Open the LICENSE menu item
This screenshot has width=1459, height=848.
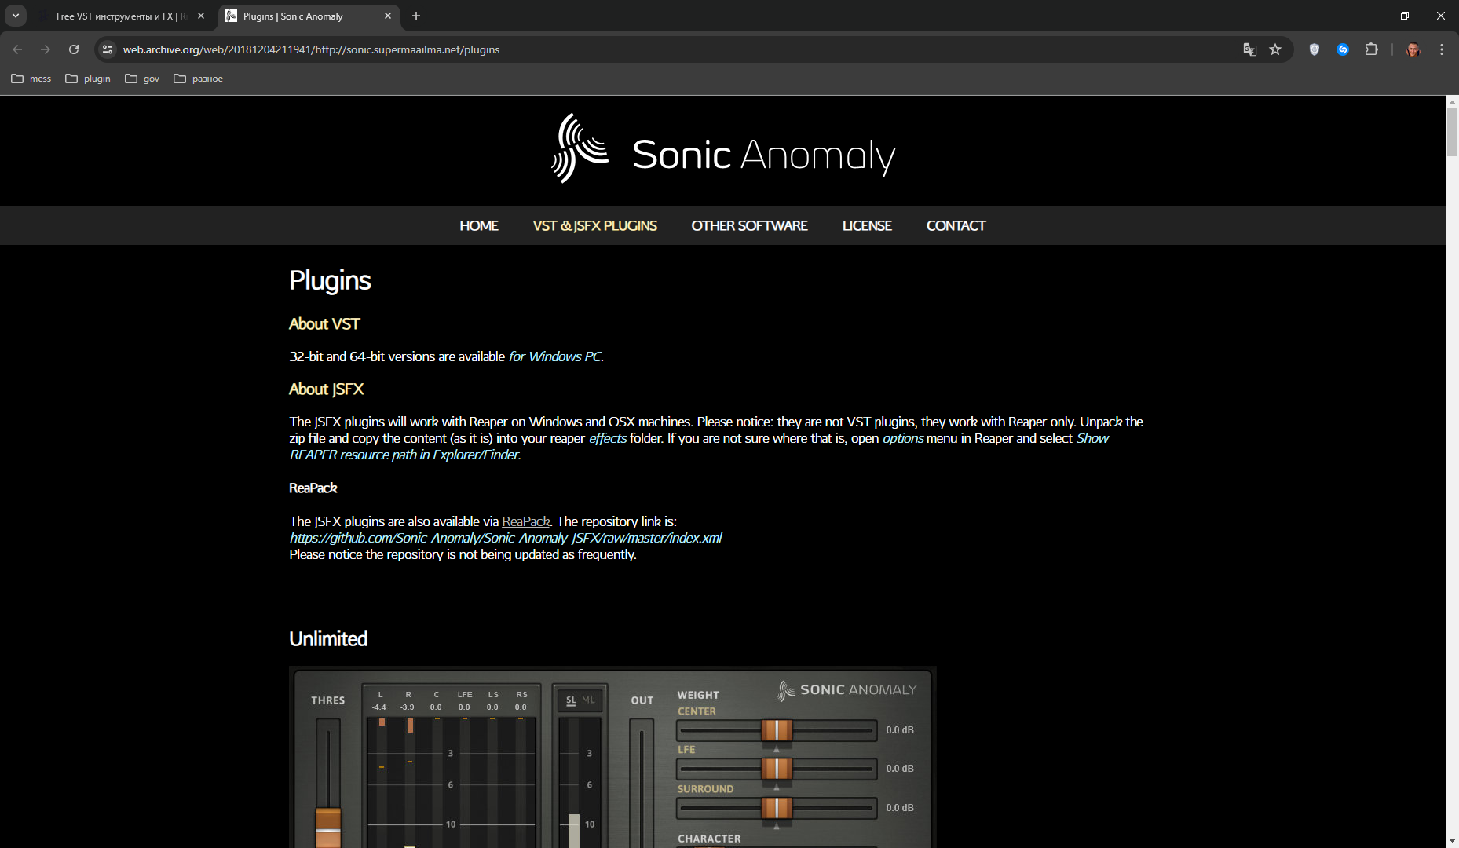click(867, 226)
